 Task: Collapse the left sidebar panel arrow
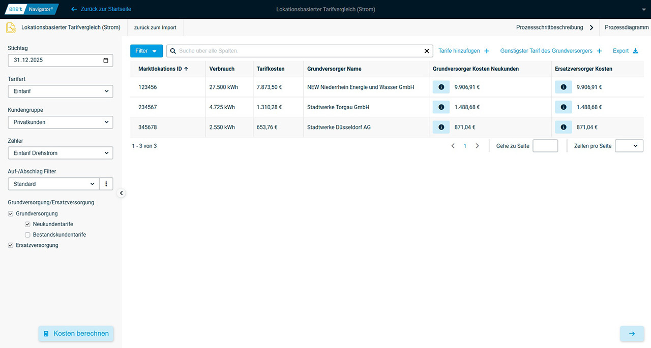pos(122,193)
